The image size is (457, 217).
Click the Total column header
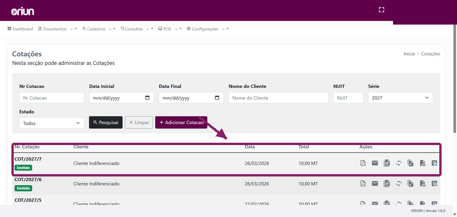pos(304,147)
